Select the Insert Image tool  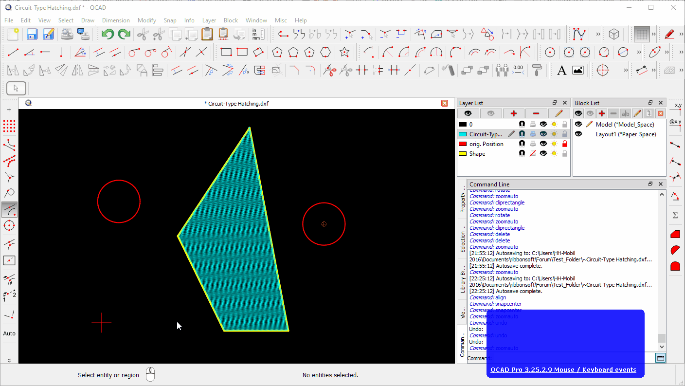pyautogui.click(x=577, y=70)
